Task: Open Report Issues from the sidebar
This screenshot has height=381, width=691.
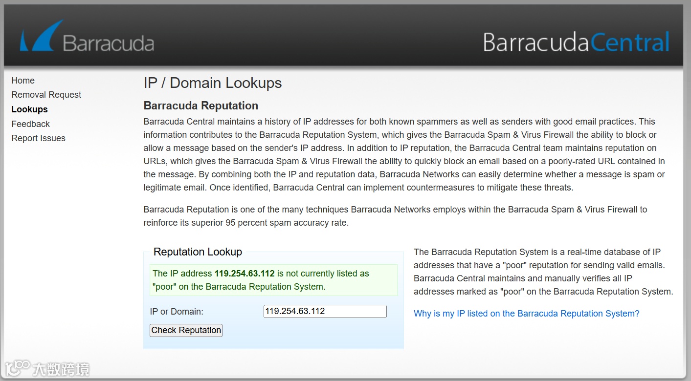Action: (x=38, y=138)
